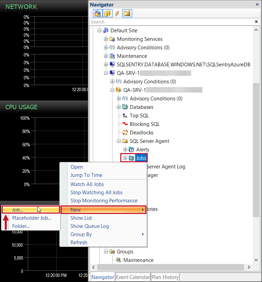
Task: Click inside the Search field
Action: pos(172,22)
